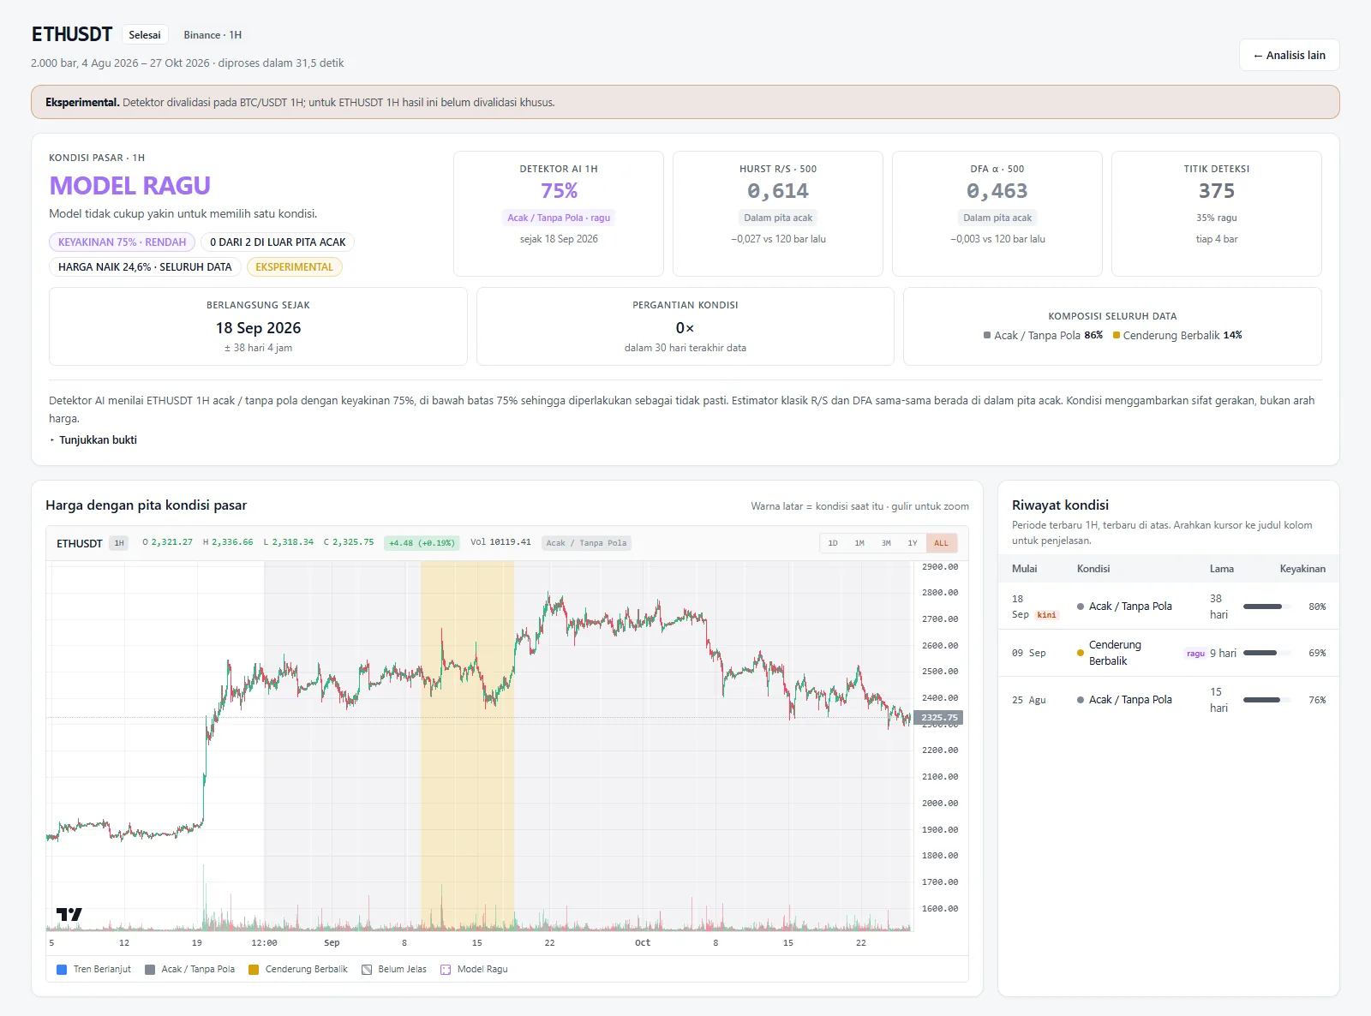Screen dimensions: 1371x1016
Task: Click the HURST R/S value 0,614
Action: (x=778, y=191)
